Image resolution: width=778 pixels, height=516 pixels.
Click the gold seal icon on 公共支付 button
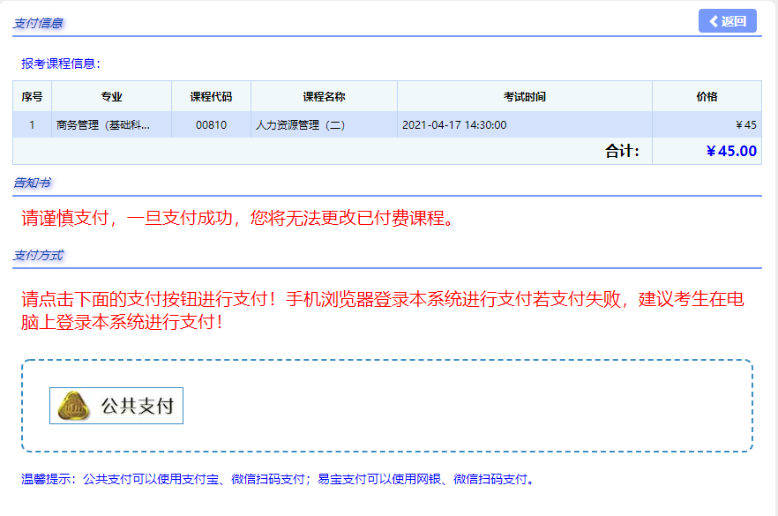[74, 406]
